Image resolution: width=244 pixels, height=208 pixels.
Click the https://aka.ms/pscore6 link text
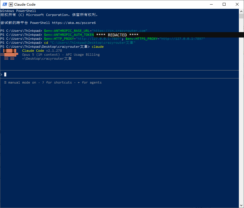click(x=74, y=23)
